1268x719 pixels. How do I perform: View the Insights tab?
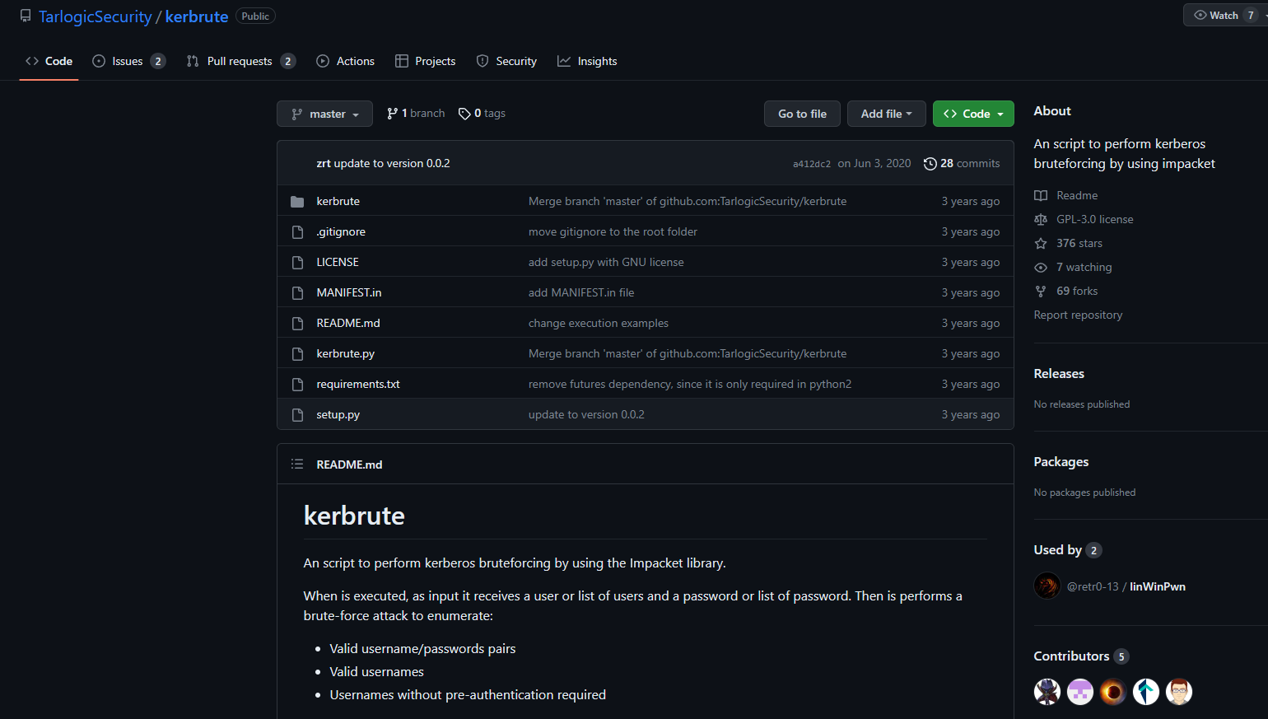point(587,62)
